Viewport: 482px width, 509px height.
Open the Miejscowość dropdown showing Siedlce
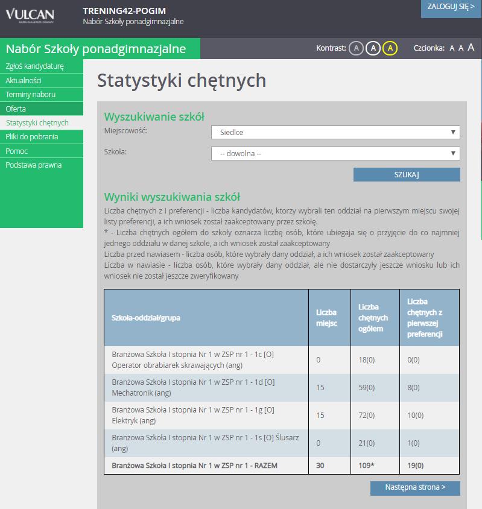(335, 133)
